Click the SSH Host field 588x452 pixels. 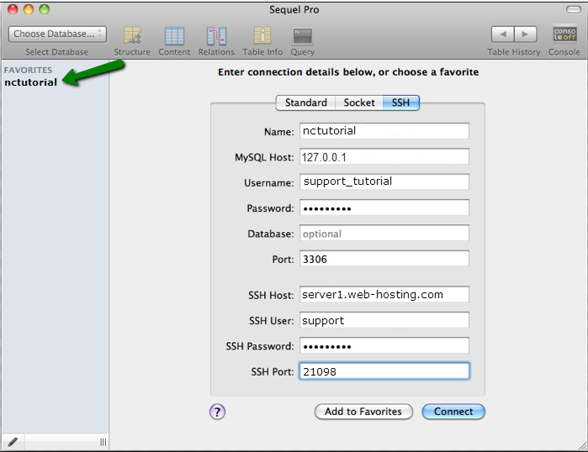[x=384, y=295]
